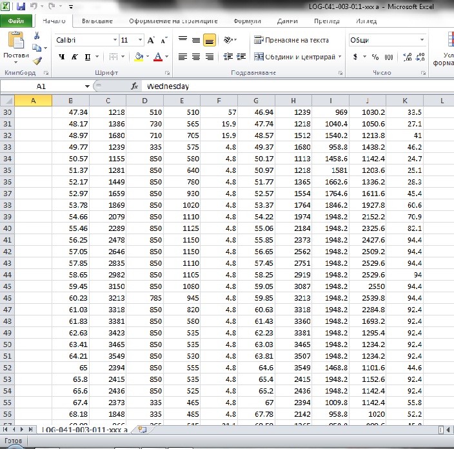Save the workbook from quick access toolbar
This screenshot has width=454, height=449.
21,6
